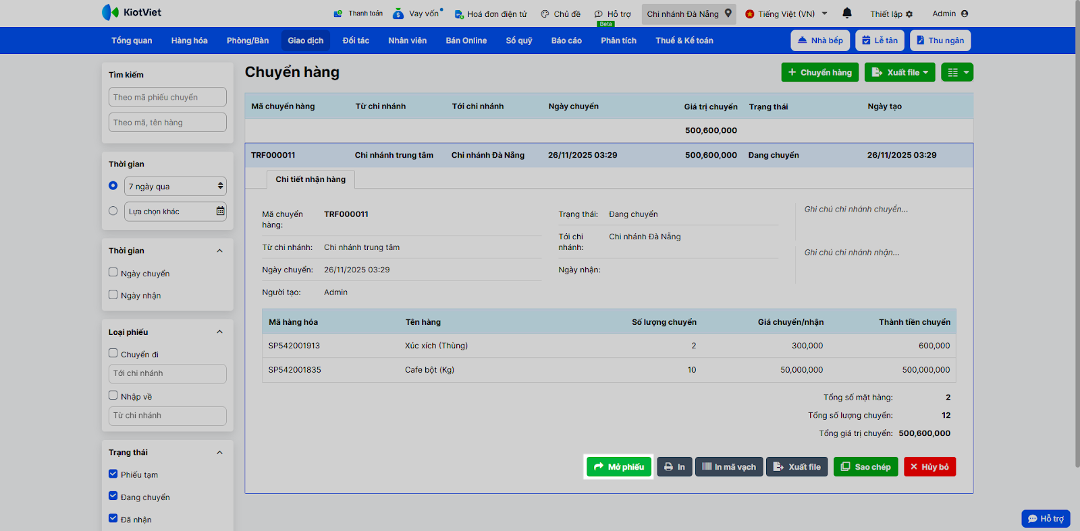Click the TRF000011 transfer row

point(609,155)
